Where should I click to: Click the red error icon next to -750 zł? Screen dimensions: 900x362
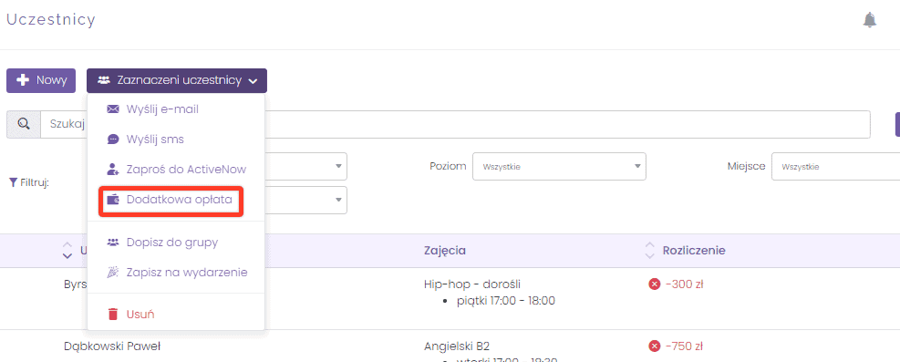tap(655, 346)
